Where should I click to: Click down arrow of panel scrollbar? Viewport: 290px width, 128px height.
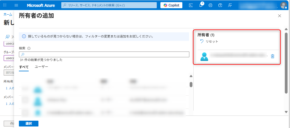(286, 112)
